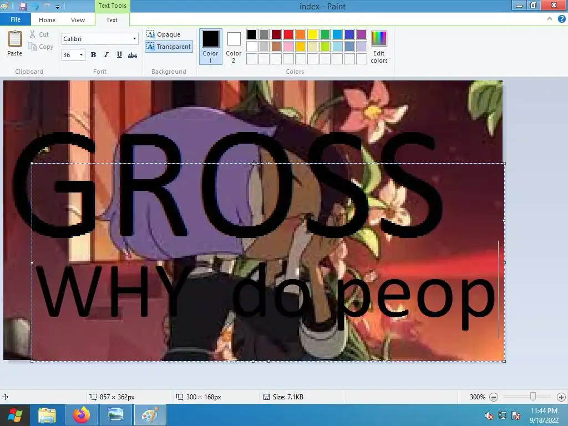This screenshot has height=426, width=568.
Task: Click the Paste clipboard button
Action: pos(15,43)
